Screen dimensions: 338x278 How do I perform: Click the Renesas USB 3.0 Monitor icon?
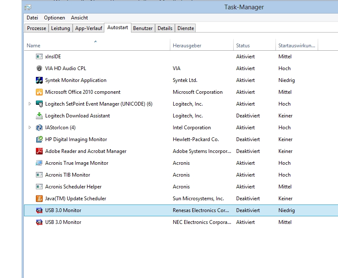tap(39, 210)
